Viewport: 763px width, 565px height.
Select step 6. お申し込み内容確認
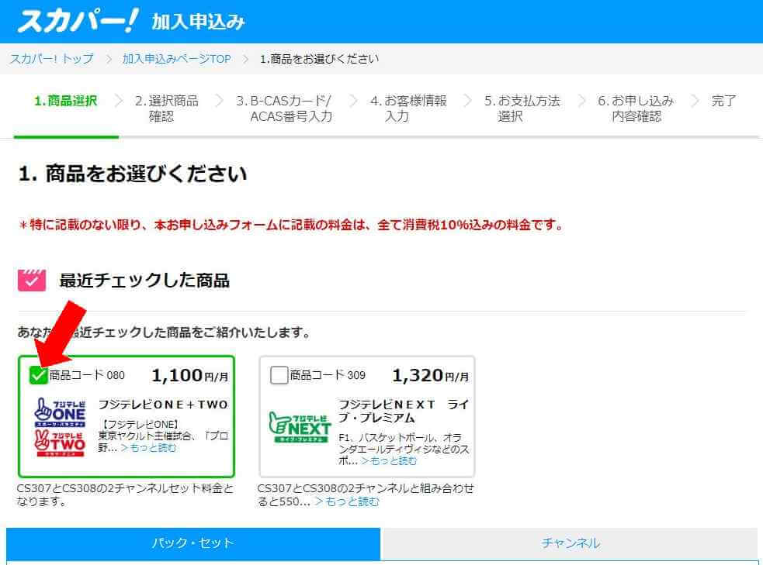click(x=636, y=109)
